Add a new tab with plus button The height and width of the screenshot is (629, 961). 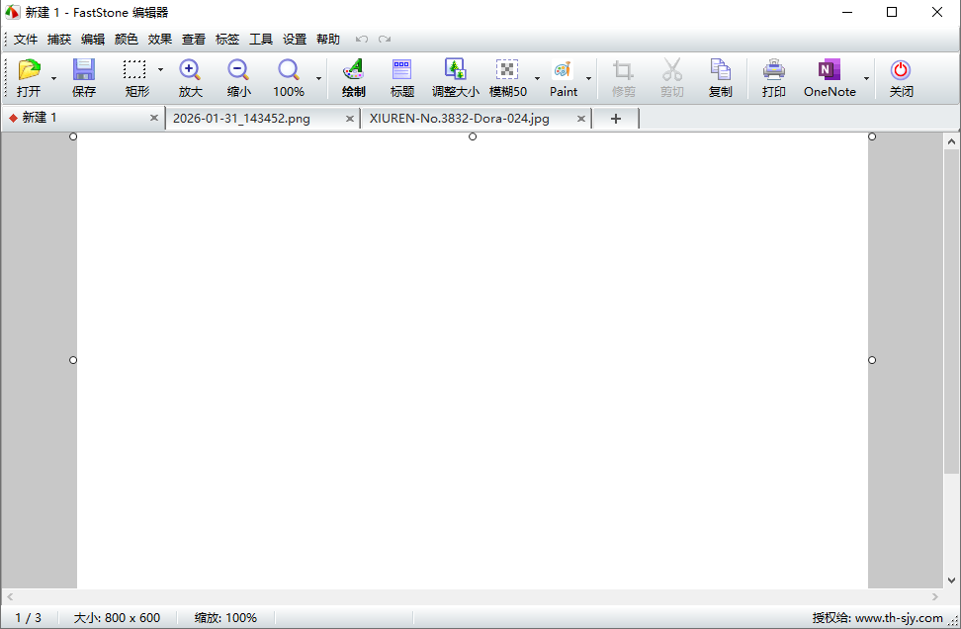[x=615, y=119]
